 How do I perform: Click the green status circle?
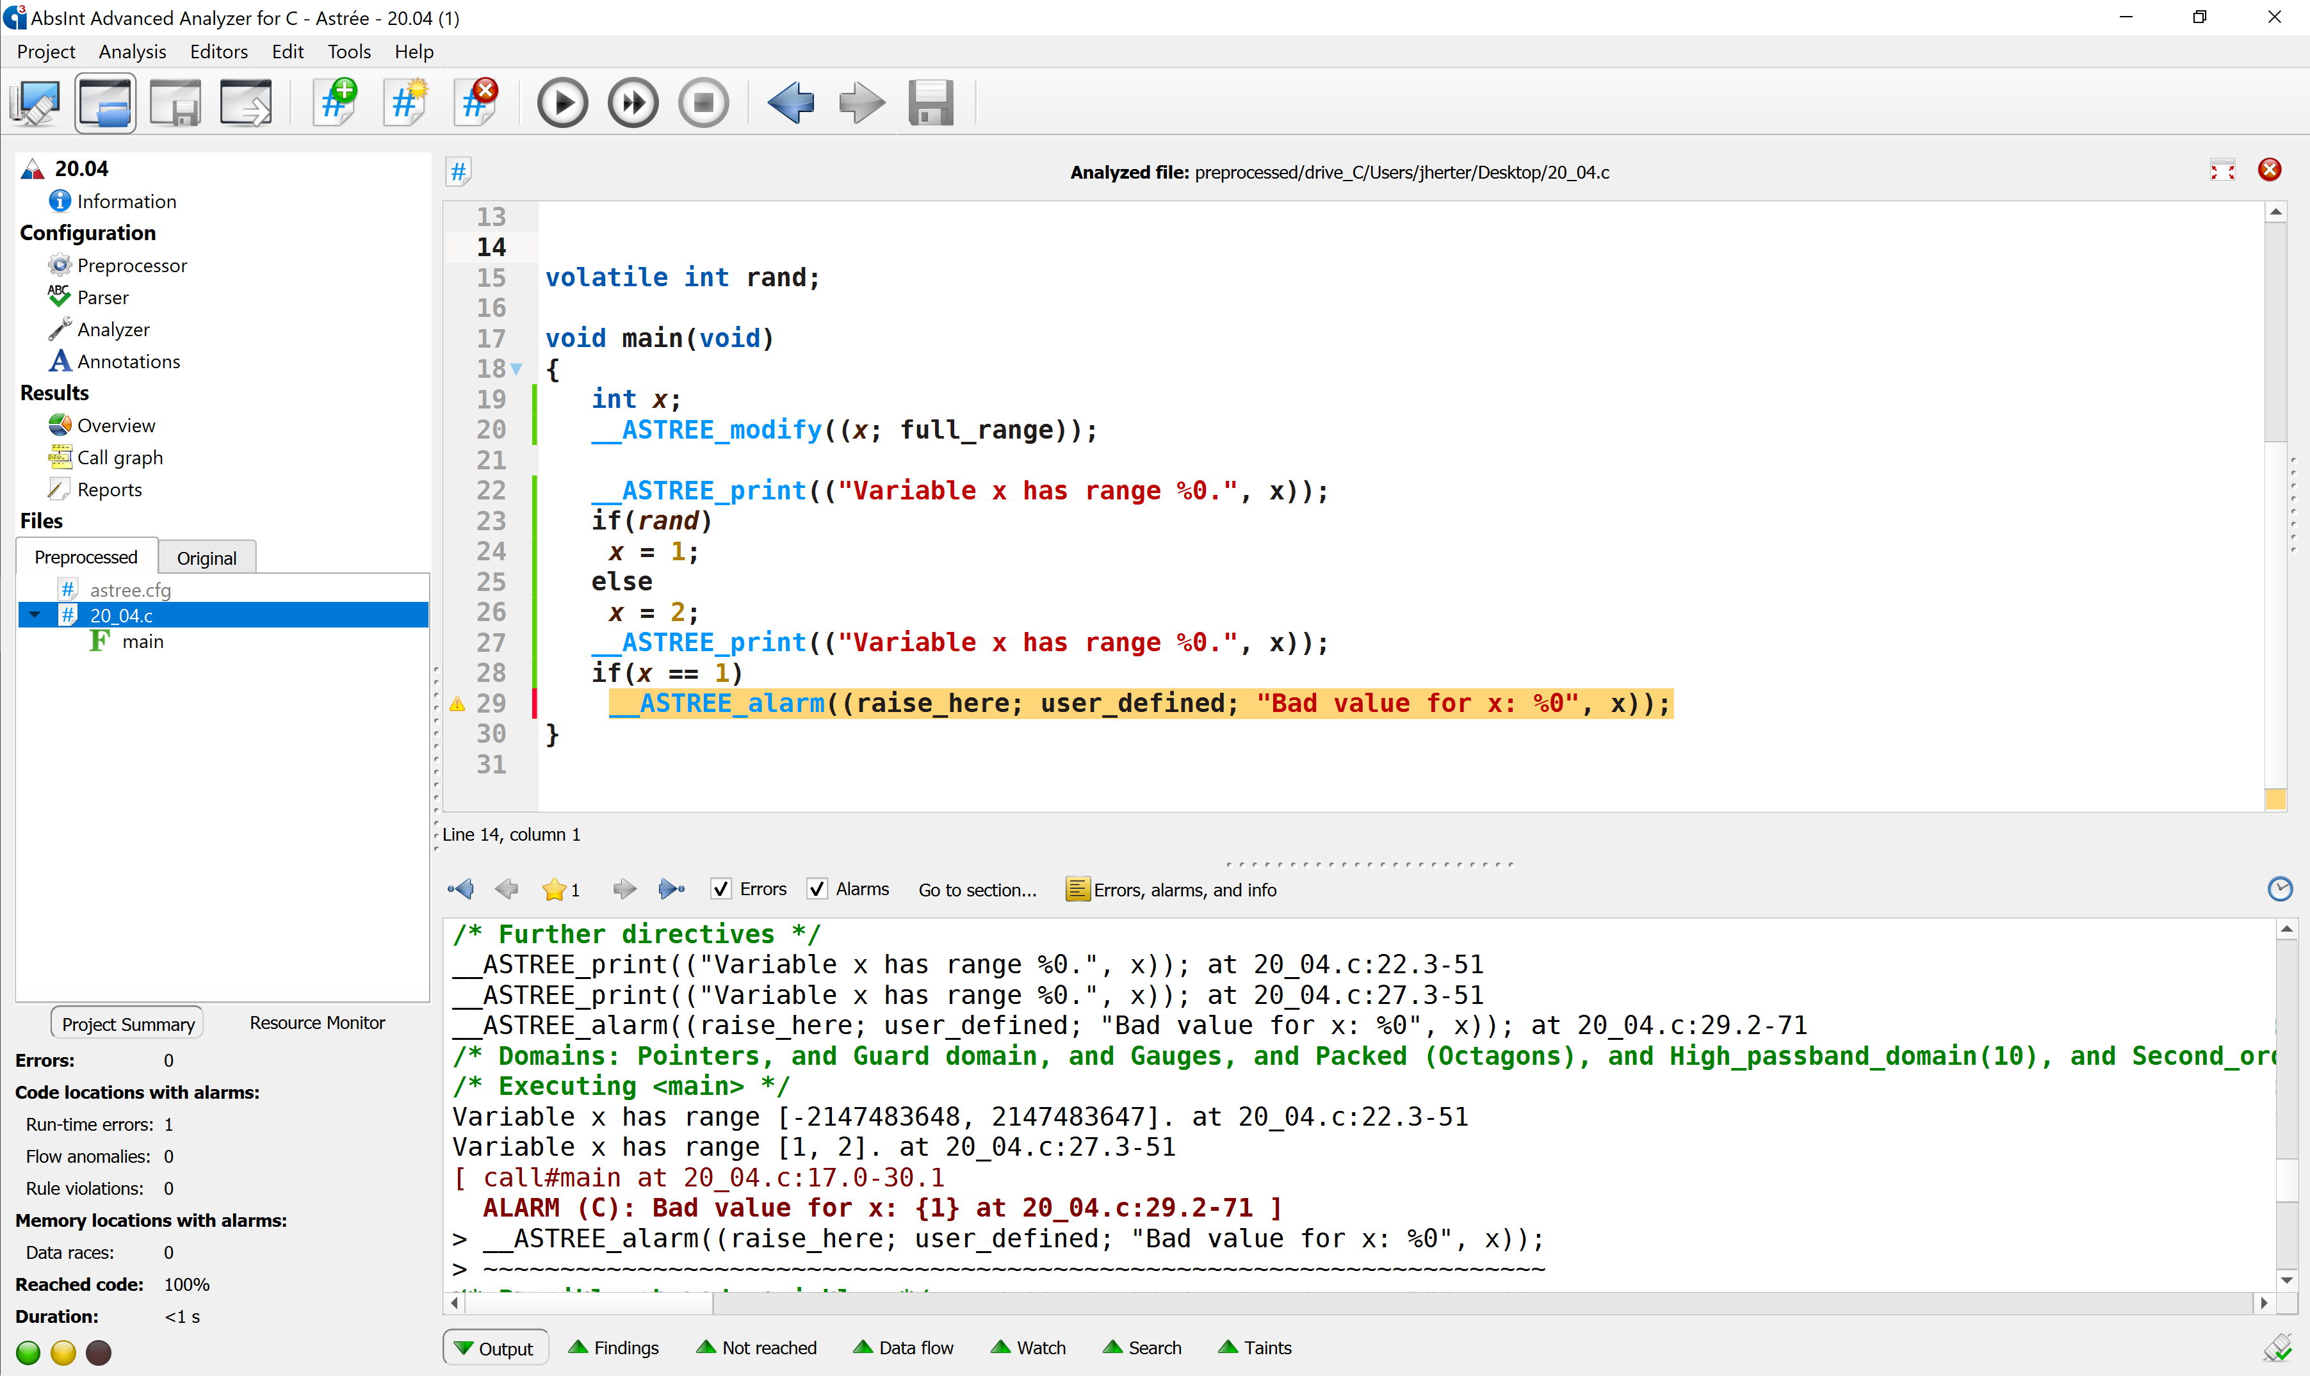[29, 1353]
